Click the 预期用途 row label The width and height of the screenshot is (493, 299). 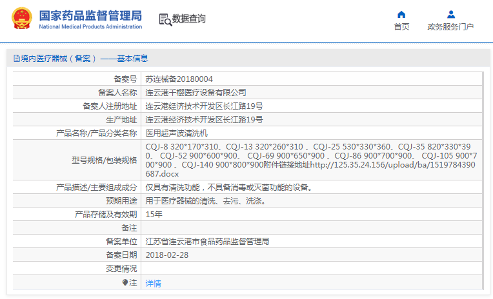click(121, 201)
